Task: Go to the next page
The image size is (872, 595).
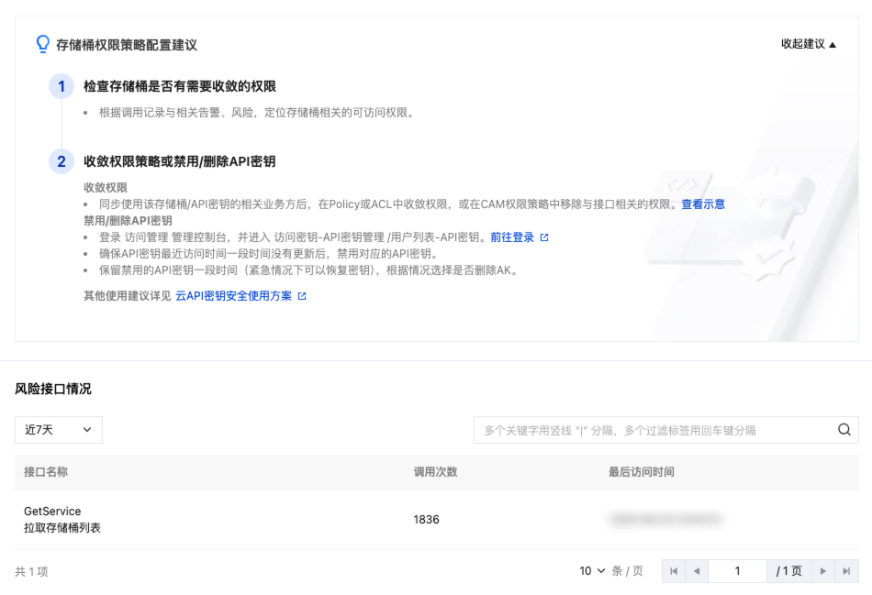Action: [823, 571]
